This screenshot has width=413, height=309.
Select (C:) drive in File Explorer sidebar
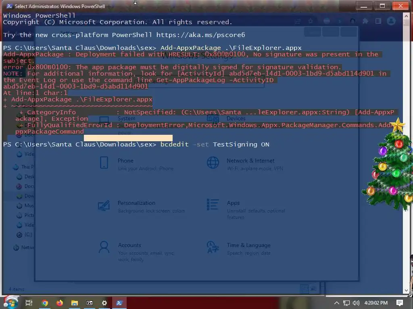tap(25, 235)
